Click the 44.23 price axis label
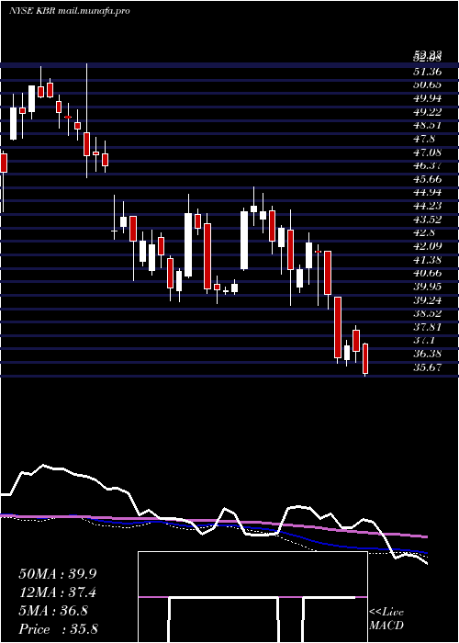Viewport: 459px width, 643px height. click(x=427, y=206)
